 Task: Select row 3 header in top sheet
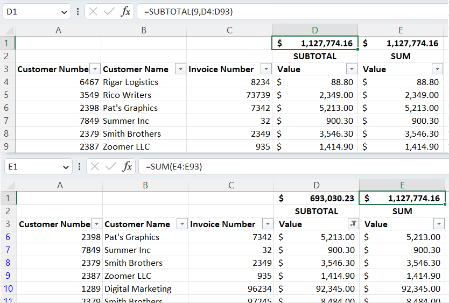(6, 69)
